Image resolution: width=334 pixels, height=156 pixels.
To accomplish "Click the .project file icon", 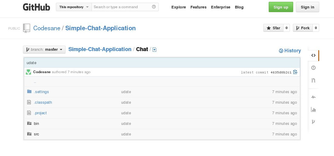I will pyautogui.click(x=29, y=113).
